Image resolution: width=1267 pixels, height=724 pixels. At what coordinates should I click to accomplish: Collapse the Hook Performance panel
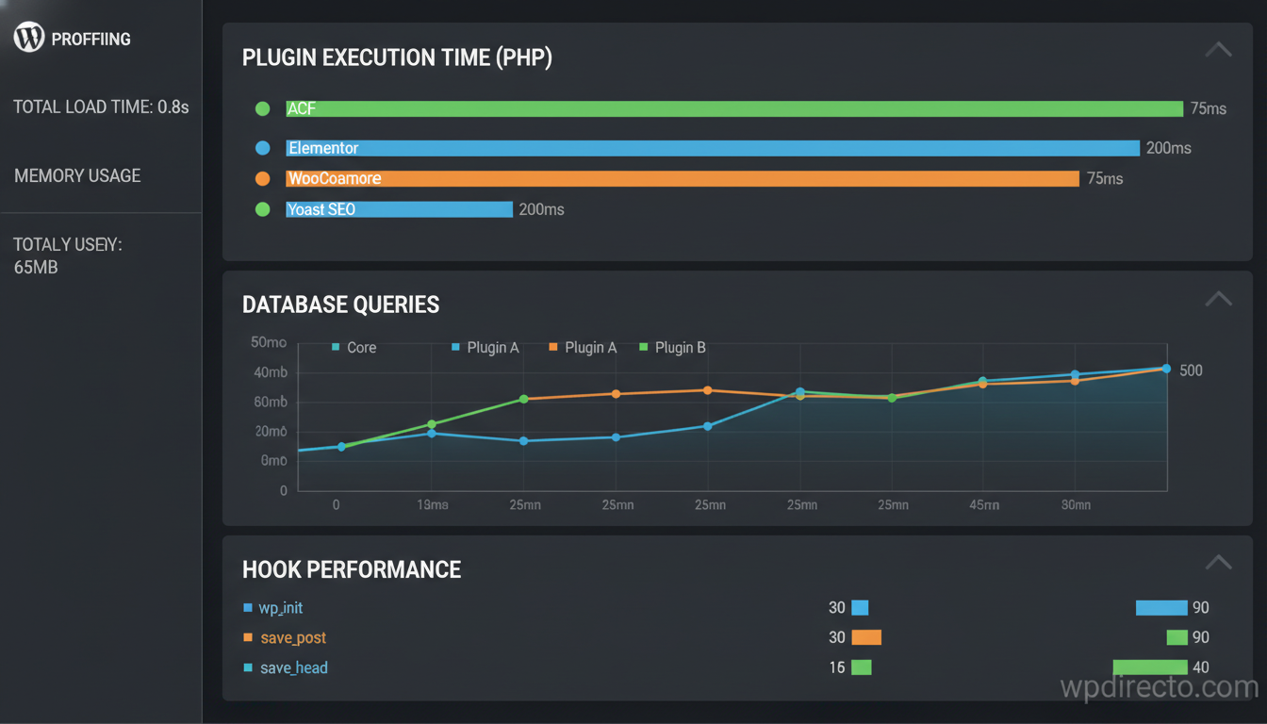1218,563
